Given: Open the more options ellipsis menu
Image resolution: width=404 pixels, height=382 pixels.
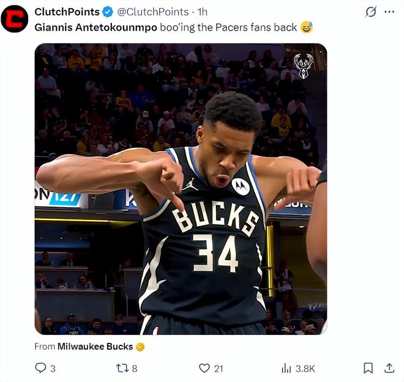Looking at the screenshot, I should pos(389,12).
